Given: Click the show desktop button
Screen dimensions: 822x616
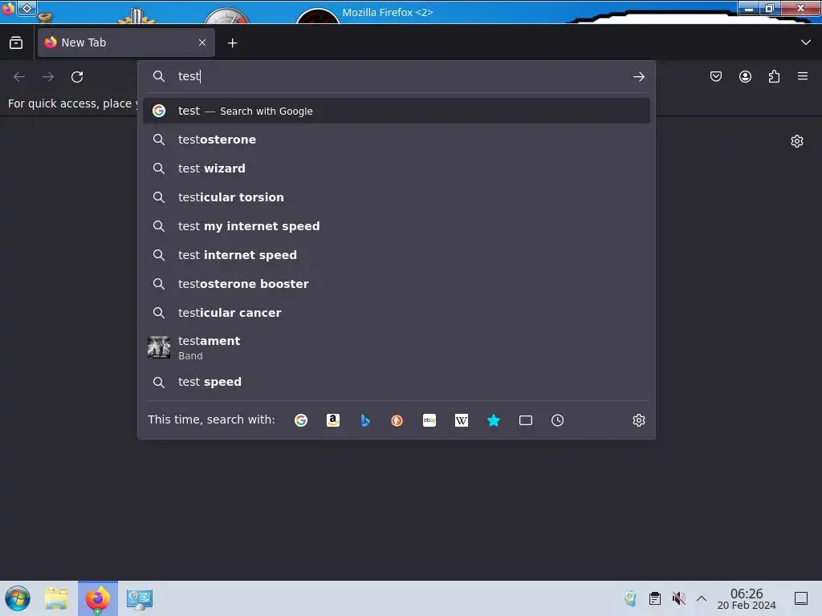Looking at the screenshot, I should point(801,598).
